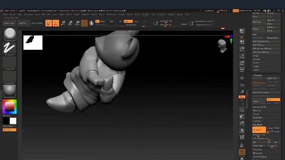Image resolution: width=285 pixels, height=160 pixels.
Task: Select the Scale transform tool
Action: [70, 23]
